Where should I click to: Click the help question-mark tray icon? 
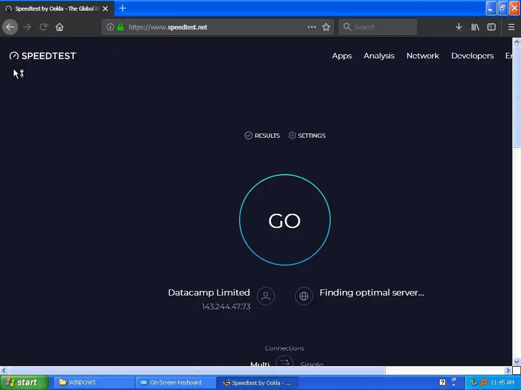coord(442,382)
